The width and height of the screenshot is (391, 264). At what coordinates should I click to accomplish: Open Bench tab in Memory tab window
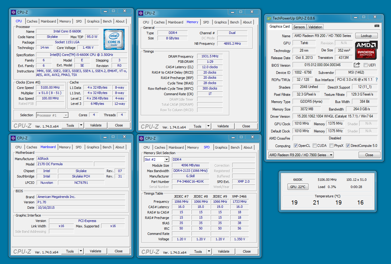(x=235, y=22)
